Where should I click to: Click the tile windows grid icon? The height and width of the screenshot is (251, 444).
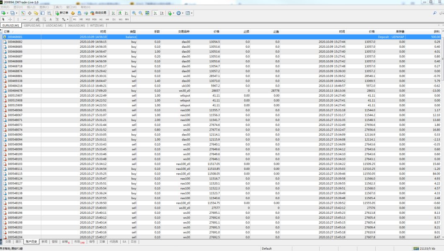click(147, 13)
